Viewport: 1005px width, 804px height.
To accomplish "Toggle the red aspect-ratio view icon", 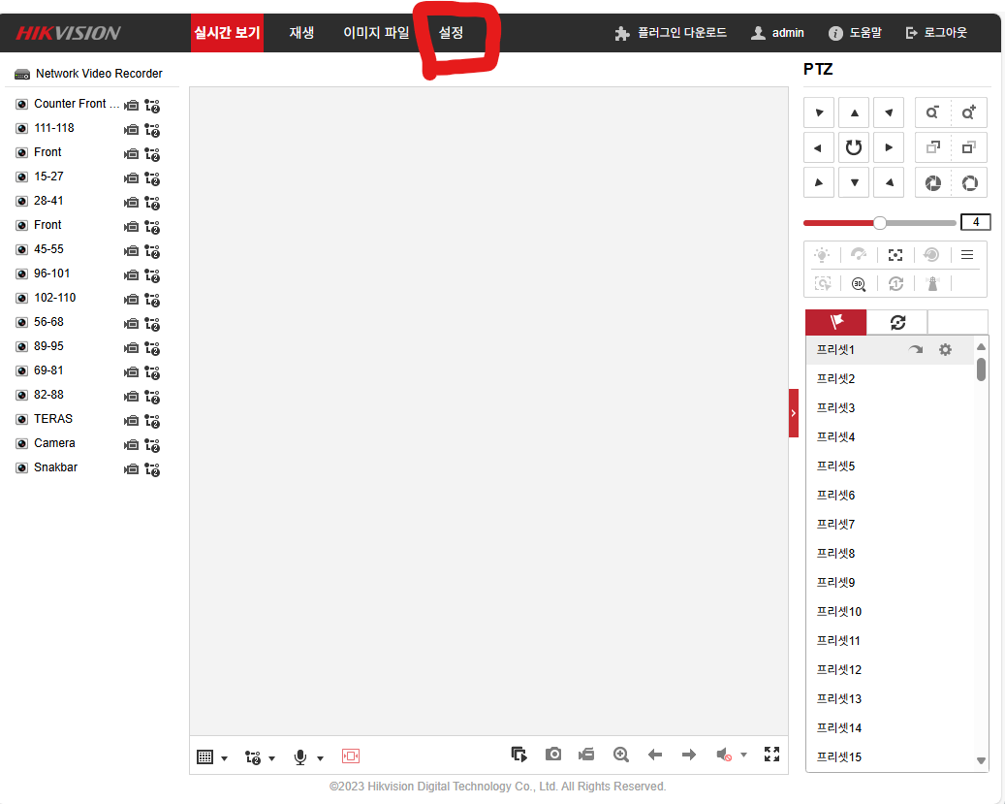I will tap(351, 756).
